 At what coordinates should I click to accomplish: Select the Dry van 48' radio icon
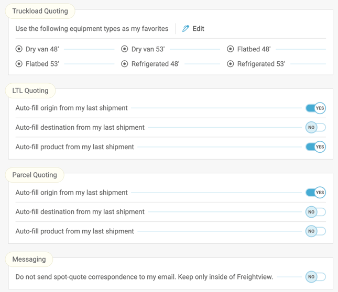(19, 49)
